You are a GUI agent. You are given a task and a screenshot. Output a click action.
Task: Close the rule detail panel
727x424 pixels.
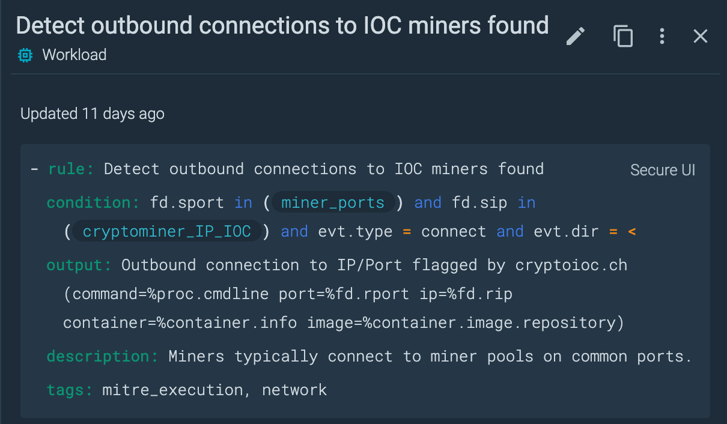point(701,36)
